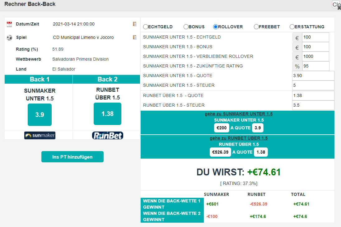Click the RunBet bookmaker logo

coord(107,135)
